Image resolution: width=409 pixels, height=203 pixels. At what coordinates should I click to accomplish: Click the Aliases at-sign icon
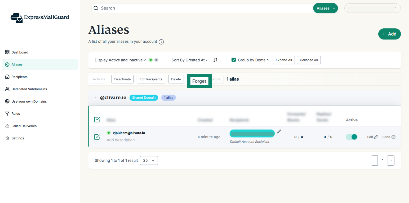pyautogui.click(x=7, y=65)
